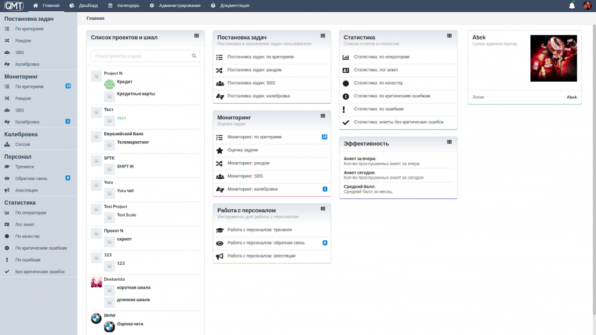
Task: Click the search magnifier icon in projects list
Action: click(x=194, y=56)
